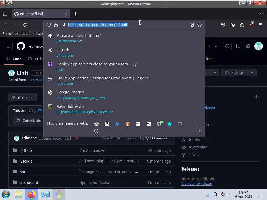
Task: Select 'You are an Idiot! (dot cc)' suggestion
Action: tap(124, 38)
